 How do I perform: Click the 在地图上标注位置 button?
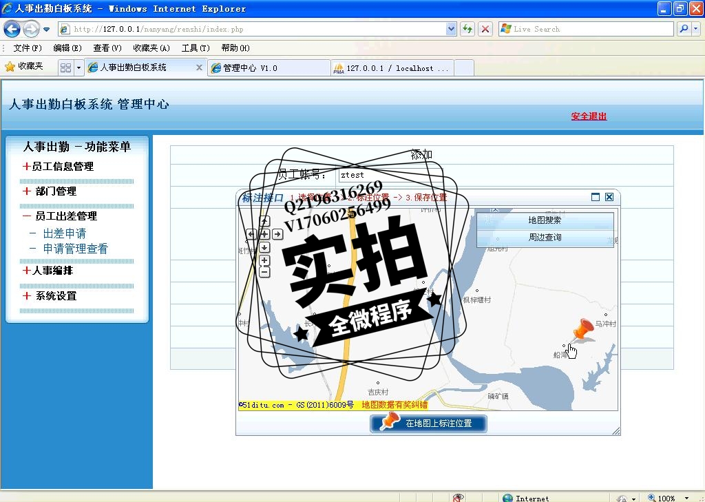click(x=428, y=423)
